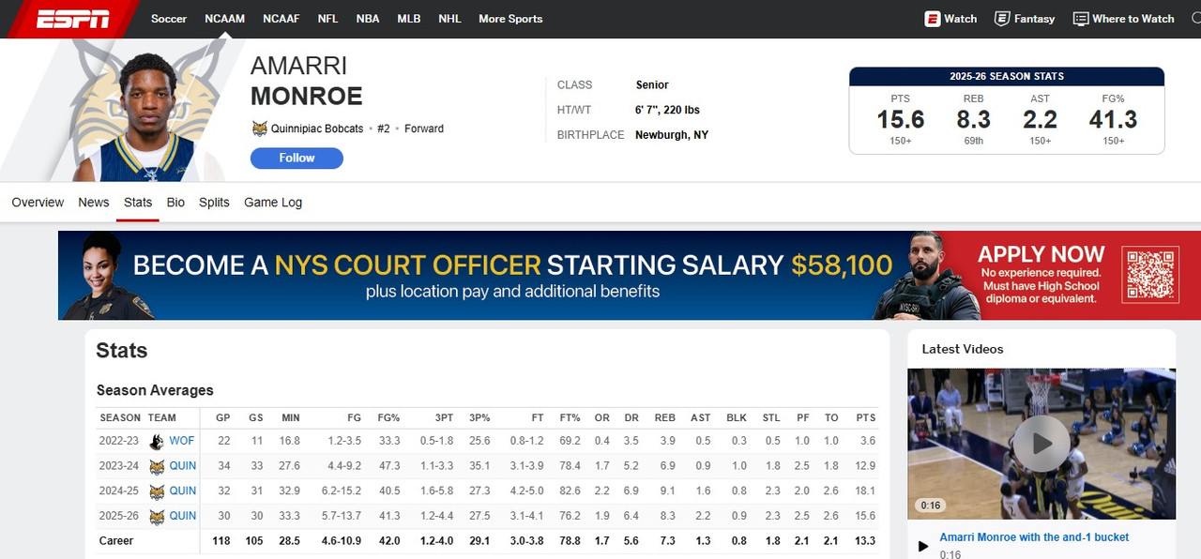The image size is (1201, 559).
Task: Click the ESPN logo
Action: tap(72, 19)
